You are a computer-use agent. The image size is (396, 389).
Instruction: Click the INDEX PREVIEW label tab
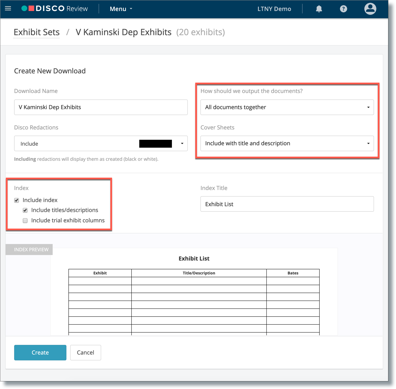coord(29,249)
